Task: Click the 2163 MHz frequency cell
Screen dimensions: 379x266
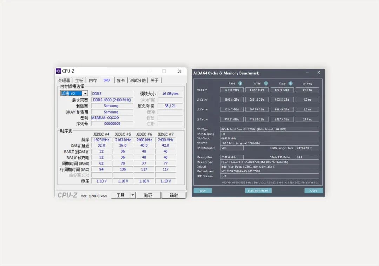Action: (x=123, y=140)
